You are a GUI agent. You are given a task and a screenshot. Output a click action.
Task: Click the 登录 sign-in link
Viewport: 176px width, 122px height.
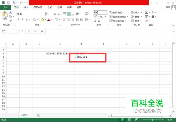168,7
